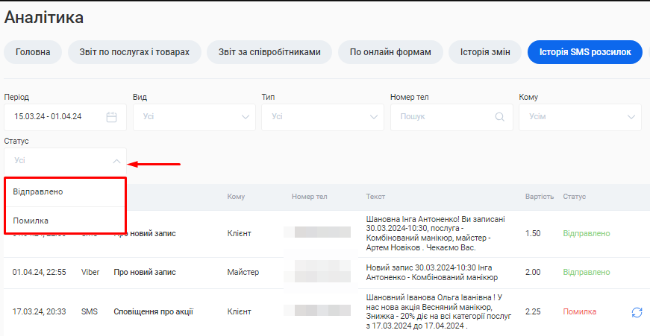The height and width of the screenshot is (336, 650).
Task: Open Звіт по послугах і товарах tab
Action: (134, 52)
